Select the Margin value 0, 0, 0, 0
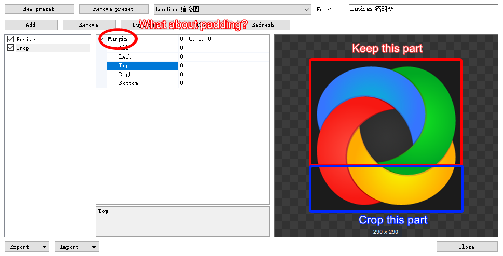The image size is (503, 256). pyautogui.click(x=224, y=39)
